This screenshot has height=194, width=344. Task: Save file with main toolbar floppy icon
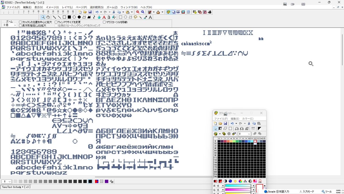90,12
